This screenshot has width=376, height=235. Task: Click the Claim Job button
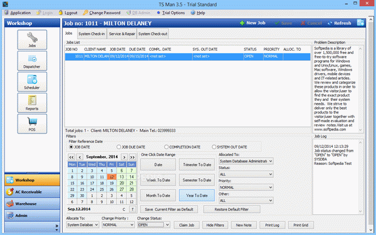point(186,225)
